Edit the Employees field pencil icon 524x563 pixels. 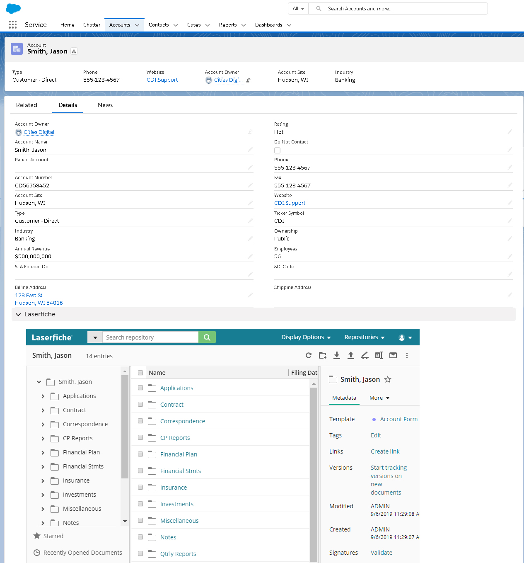click(510, 257)
